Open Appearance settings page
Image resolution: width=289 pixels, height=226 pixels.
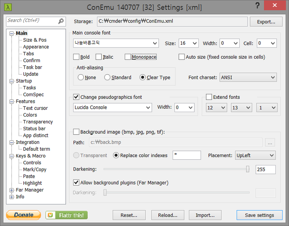tap(36, 47)
